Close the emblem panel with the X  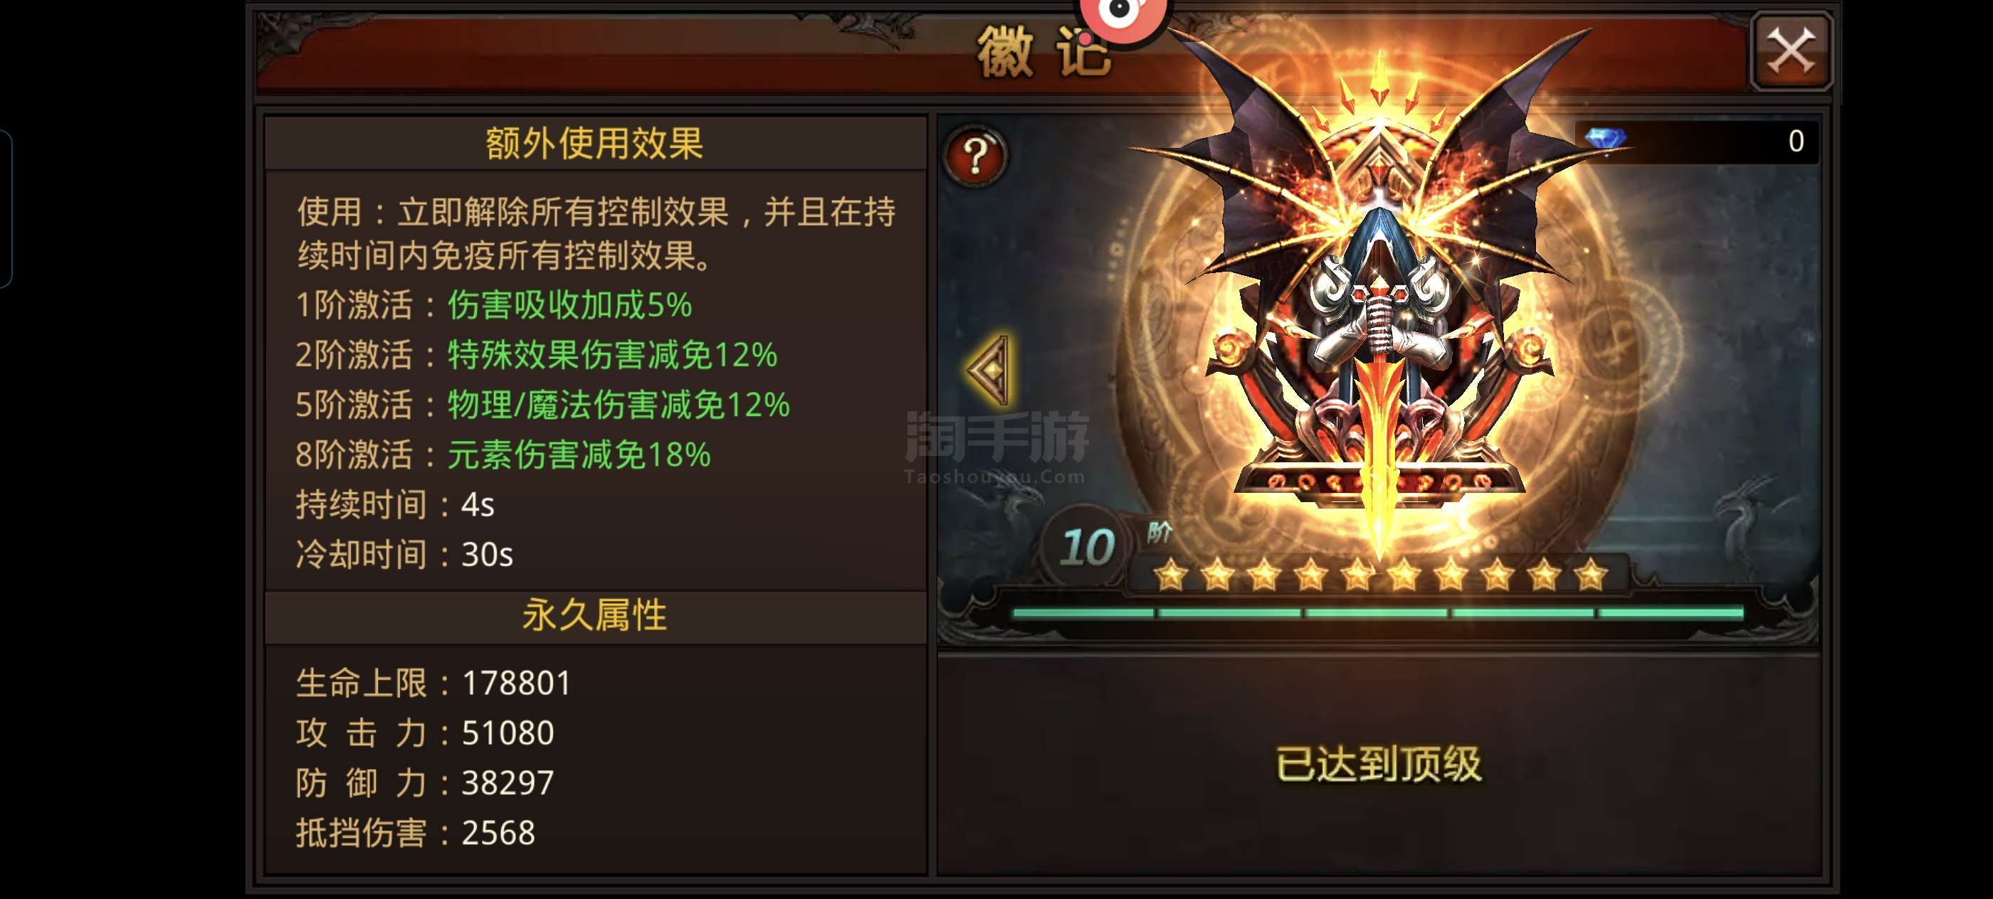(x=1791, y=51)
